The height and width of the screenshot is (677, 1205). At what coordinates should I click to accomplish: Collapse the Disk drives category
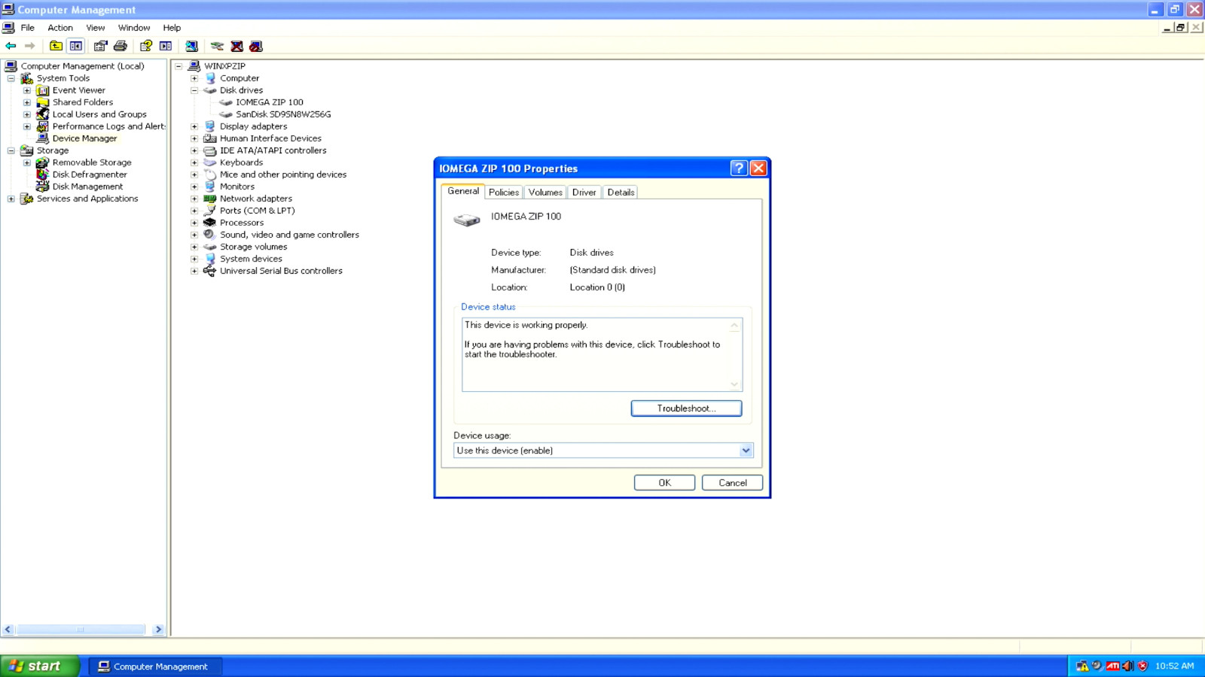pos(194,90)
